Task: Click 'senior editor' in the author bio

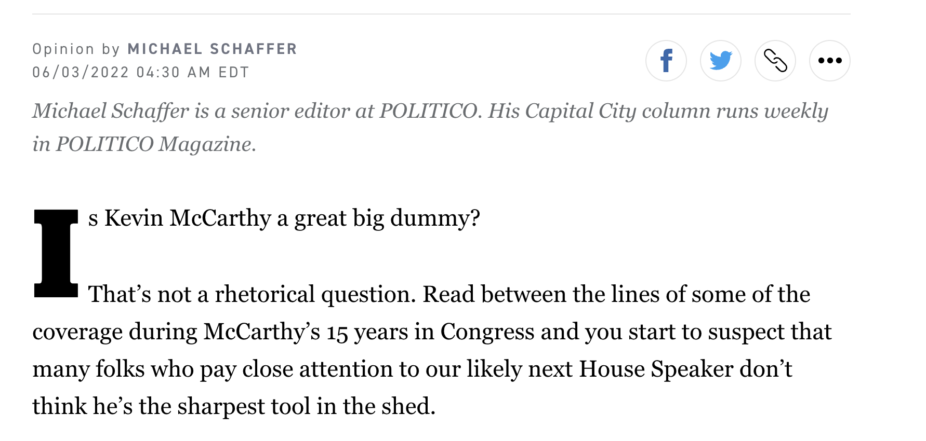Action: [x=290, y=111]
